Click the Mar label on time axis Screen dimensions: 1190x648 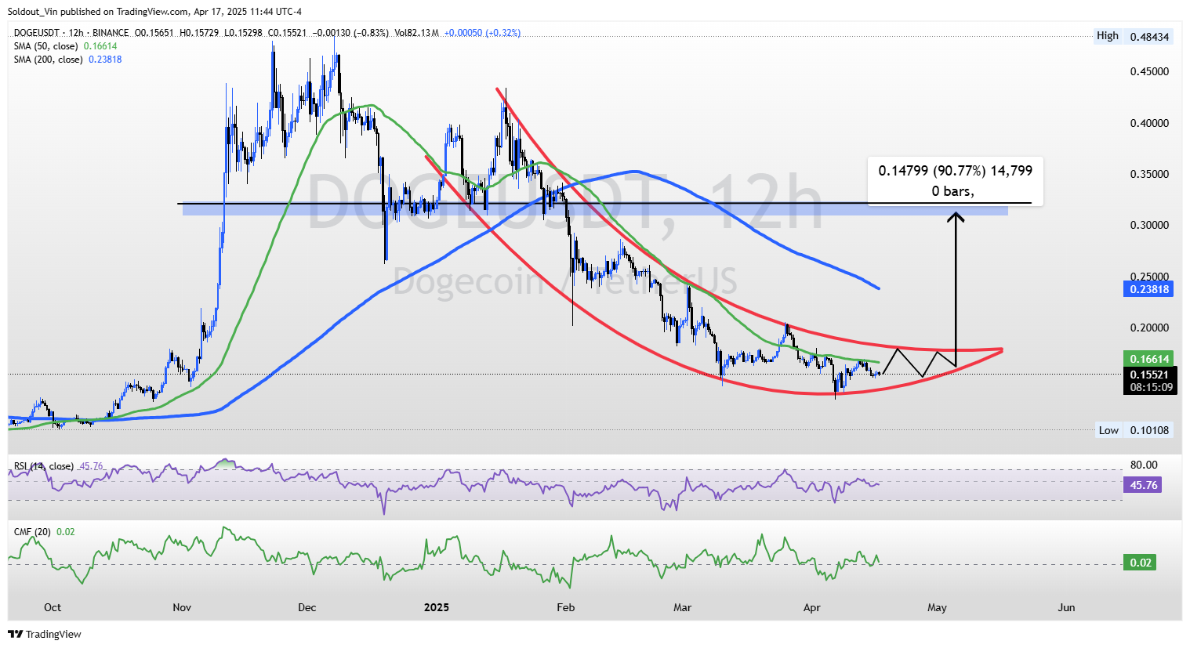pyautogui.click(x=683, y=607)
